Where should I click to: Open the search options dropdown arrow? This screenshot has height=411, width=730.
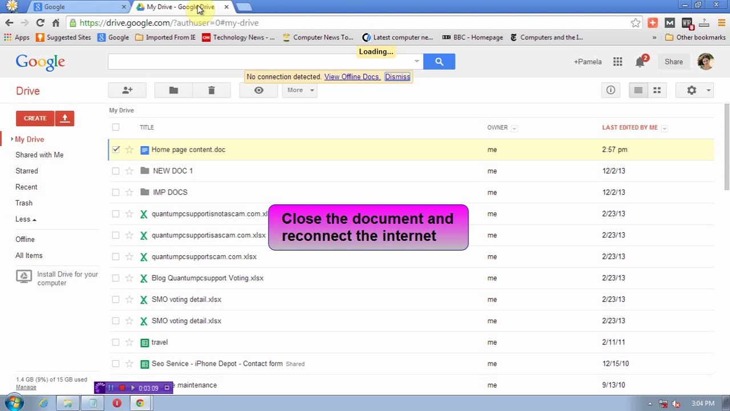417,62
